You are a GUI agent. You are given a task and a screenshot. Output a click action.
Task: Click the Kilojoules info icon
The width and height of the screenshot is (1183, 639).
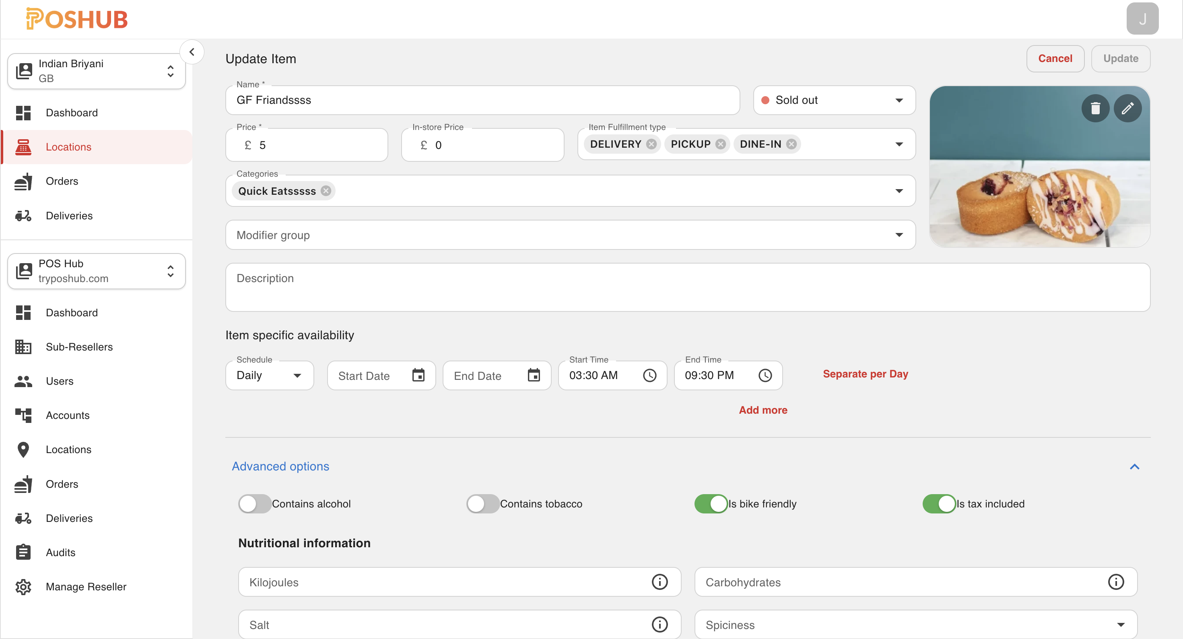point(660,582)
